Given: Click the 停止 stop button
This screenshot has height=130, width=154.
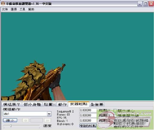Looking at the screenshot, I should (x=10, y=120).
